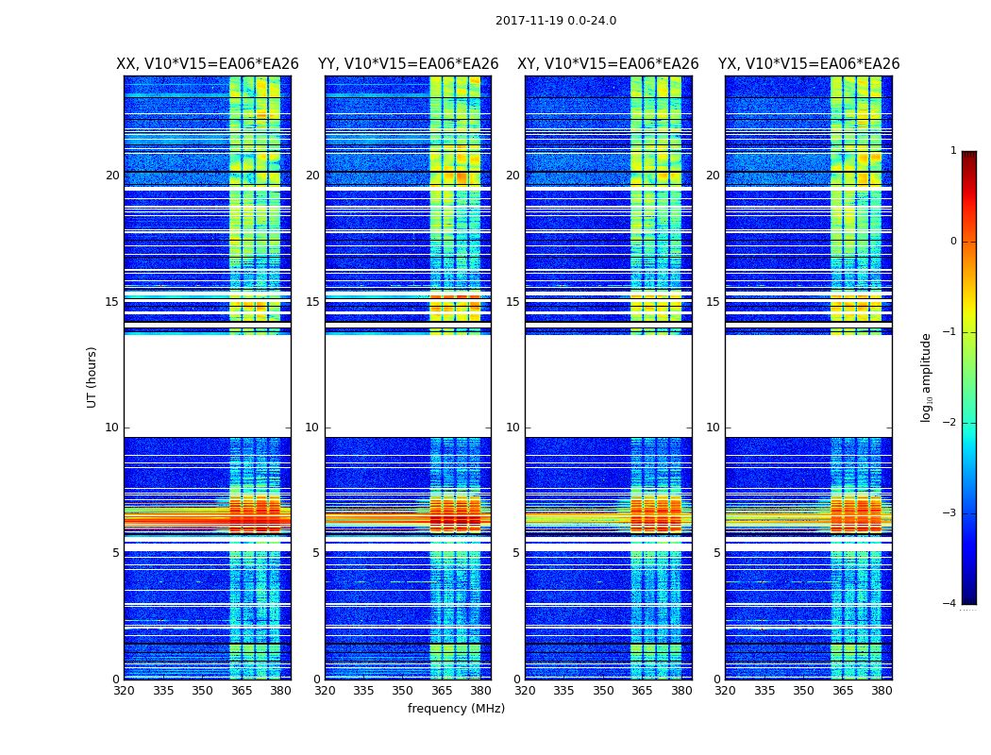Click the frequency (MHz) x-axis label
The image size is (991, 755).
tap(456, 709)
